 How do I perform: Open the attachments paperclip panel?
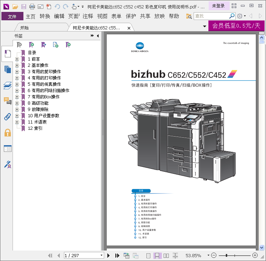8,117
